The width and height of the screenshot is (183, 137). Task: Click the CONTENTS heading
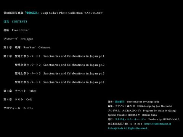pos(15,22)
